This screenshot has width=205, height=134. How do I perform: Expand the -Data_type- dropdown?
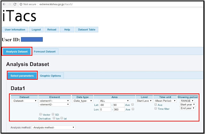[83, 101]
